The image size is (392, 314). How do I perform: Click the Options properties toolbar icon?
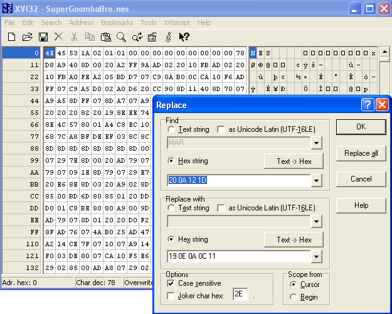(x=152, y=37)
